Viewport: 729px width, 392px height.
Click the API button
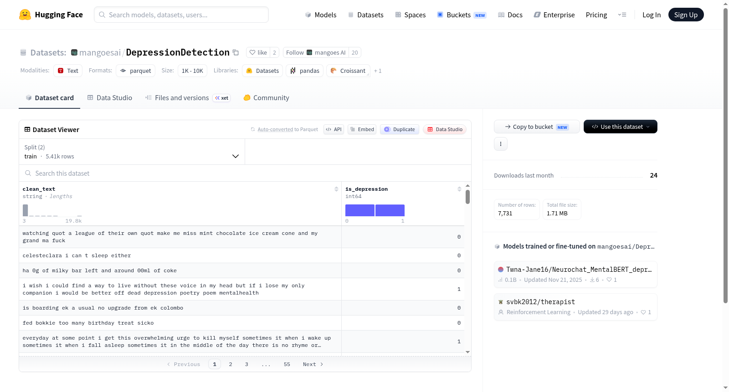[334, 129]
